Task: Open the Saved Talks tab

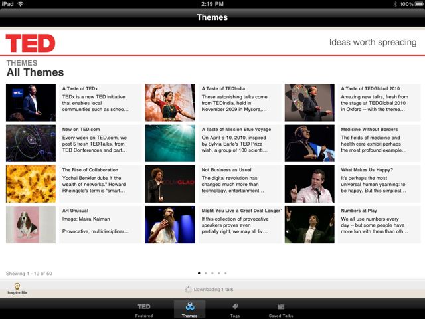Action: [281, 310]
